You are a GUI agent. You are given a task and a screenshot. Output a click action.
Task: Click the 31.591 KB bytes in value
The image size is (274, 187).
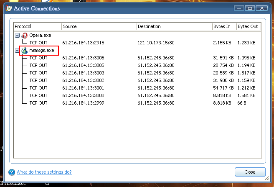point(223,58)
